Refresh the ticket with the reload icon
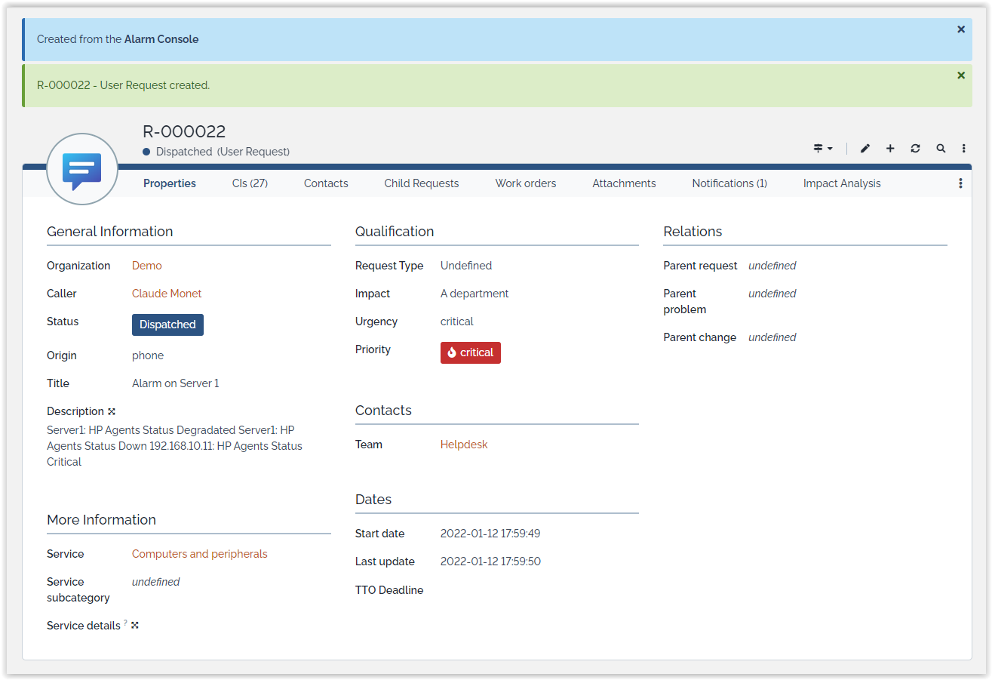The height and width of the screenshot is (680, 992). point(915,149)
